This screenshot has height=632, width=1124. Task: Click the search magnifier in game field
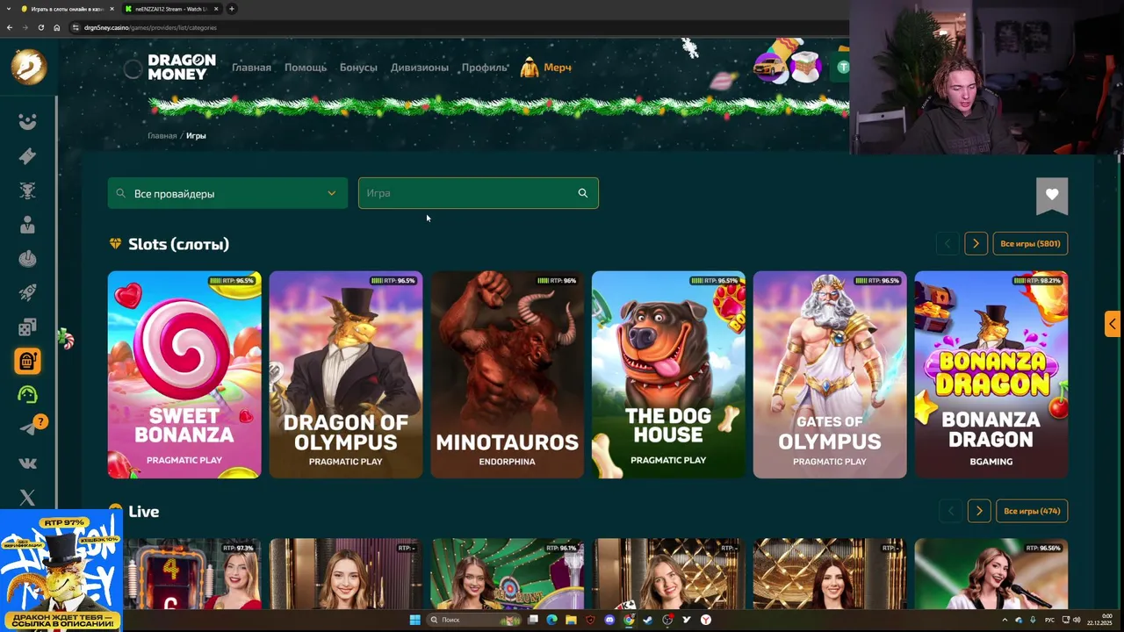(582, 193)
